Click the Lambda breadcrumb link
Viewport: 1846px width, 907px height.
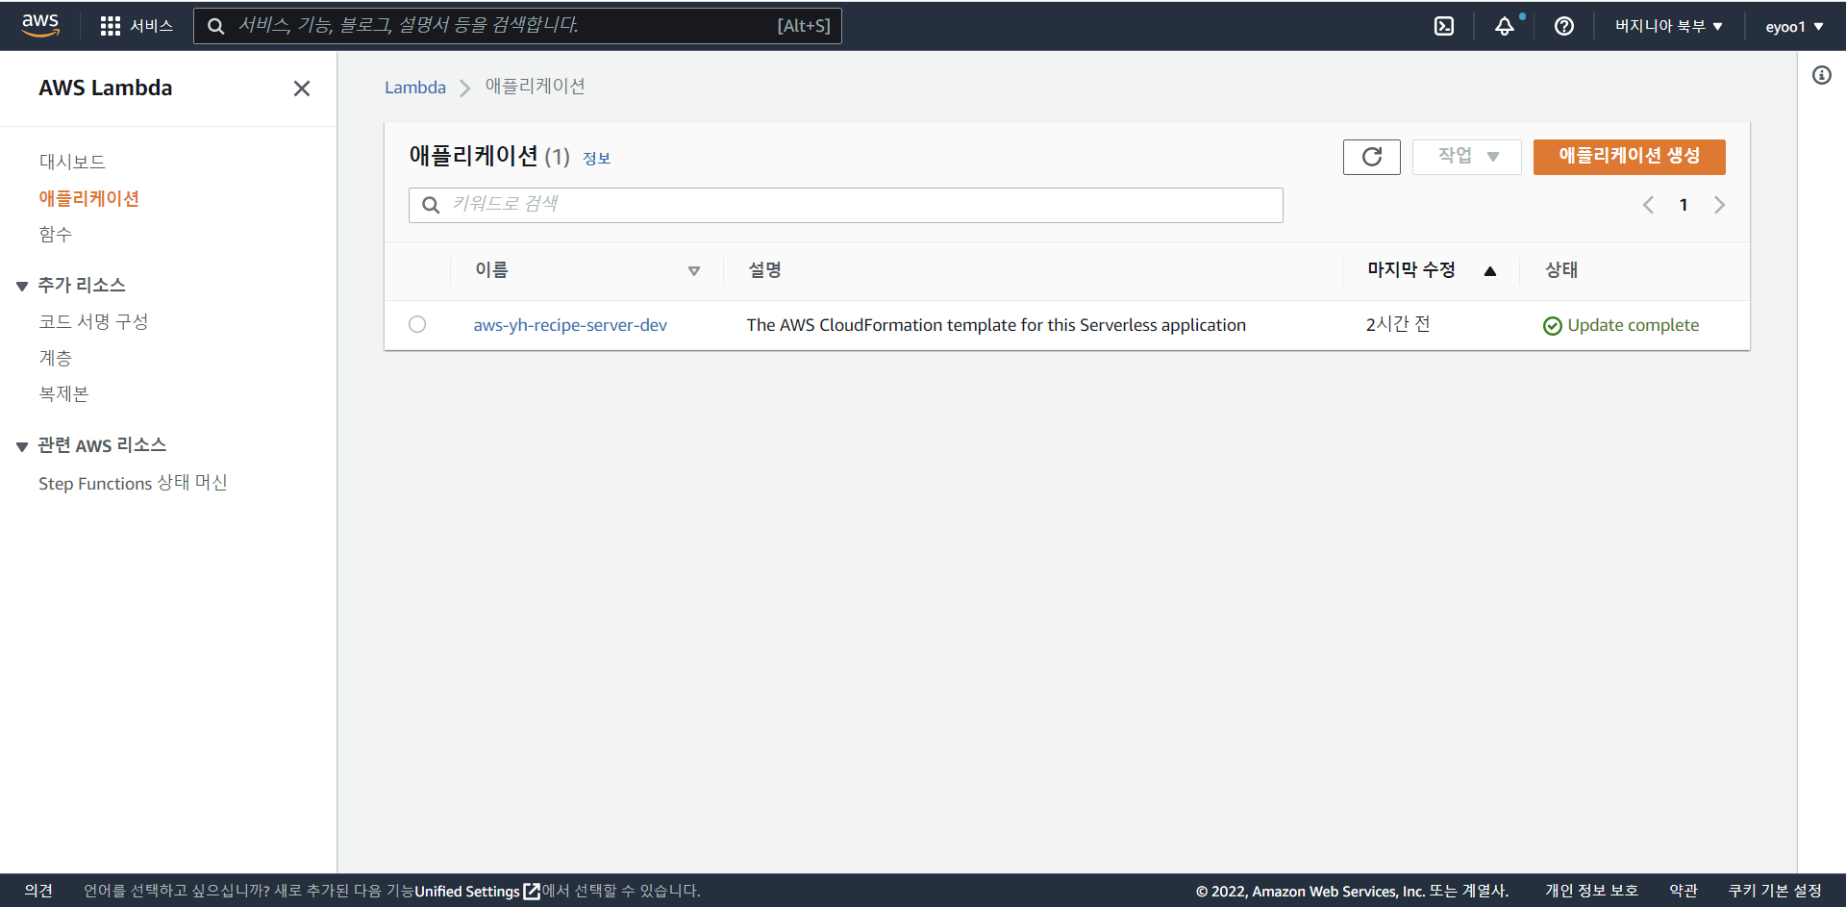point(415,88)
